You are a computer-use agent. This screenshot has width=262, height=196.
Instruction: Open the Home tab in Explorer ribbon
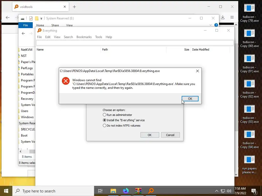tap(40, 25)
